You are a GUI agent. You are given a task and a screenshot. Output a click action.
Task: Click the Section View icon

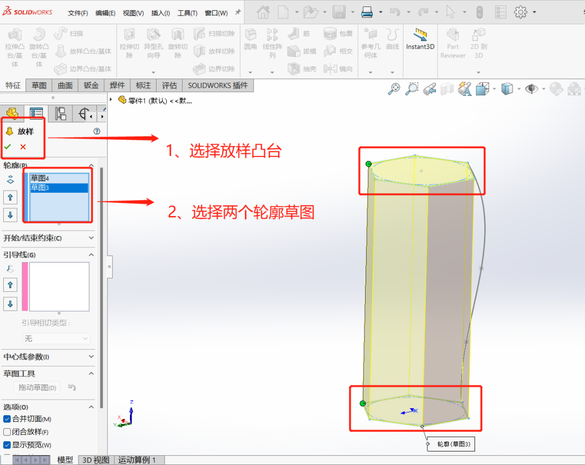pyautogui.click(x=447, y=89)
